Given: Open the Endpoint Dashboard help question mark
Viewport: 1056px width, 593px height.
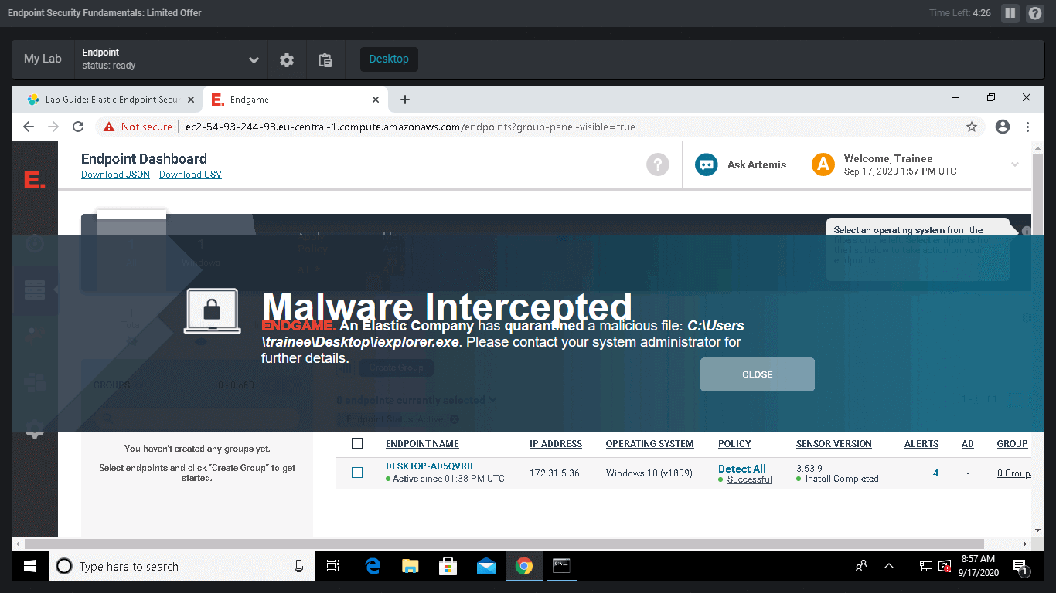Looking at the screenshot, I should pyautogui.click(x=658, y=164).
